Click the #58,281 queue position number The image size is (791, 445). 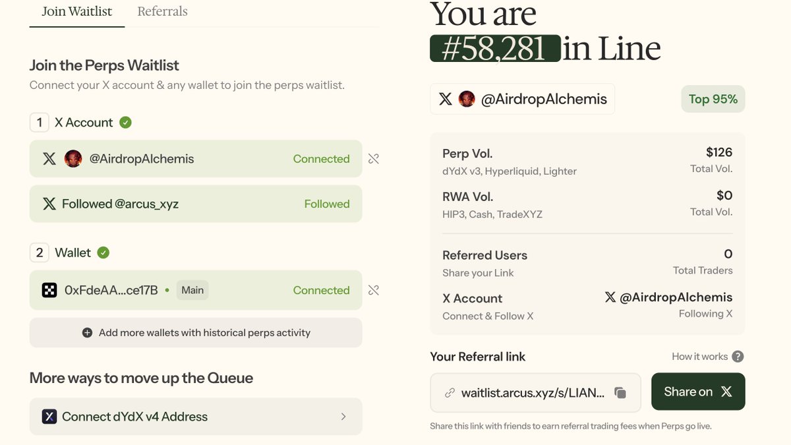tap(495, 49)
